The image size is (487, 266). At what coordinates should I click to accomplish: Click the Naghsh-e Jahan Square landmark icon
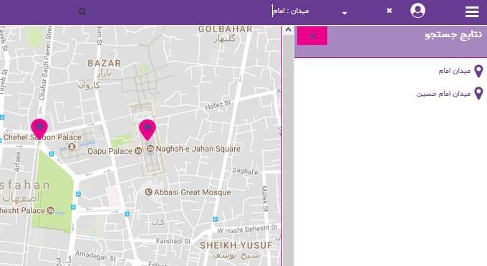(x=150, y=149)
